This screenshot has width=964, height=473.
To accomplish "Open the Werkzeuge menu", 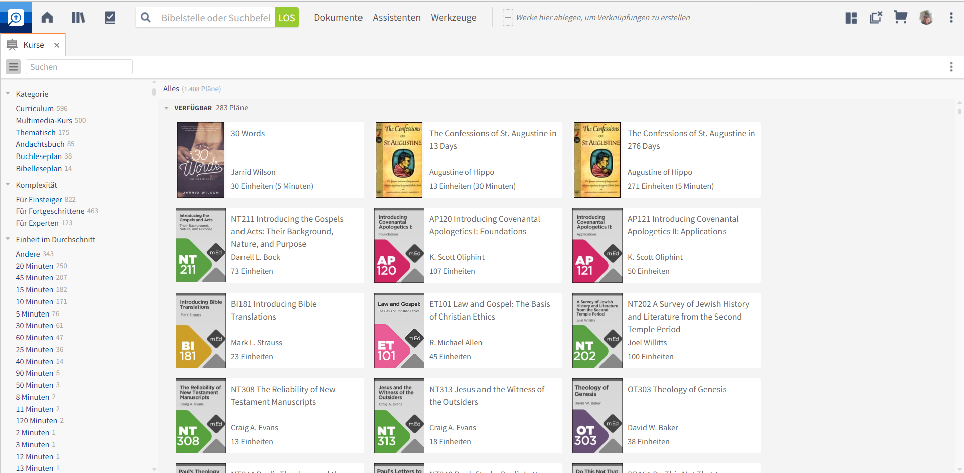I will click(454, 18).
